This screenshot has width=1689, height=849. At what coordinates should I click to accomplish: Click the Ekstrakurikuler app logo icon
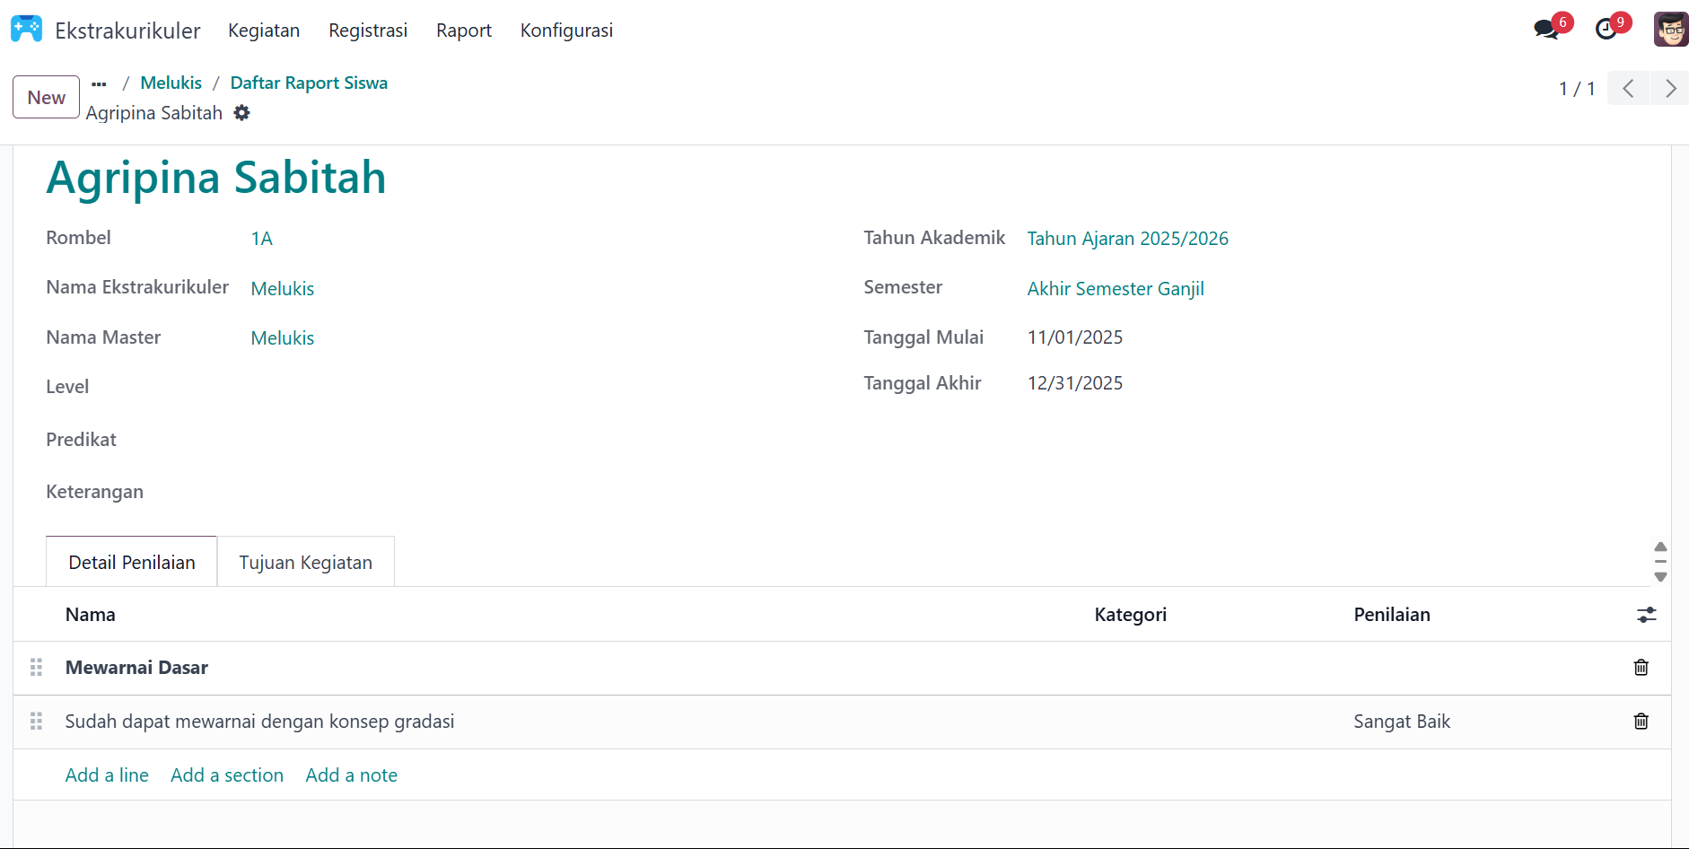pyautogui.click(x=26, y=30)
